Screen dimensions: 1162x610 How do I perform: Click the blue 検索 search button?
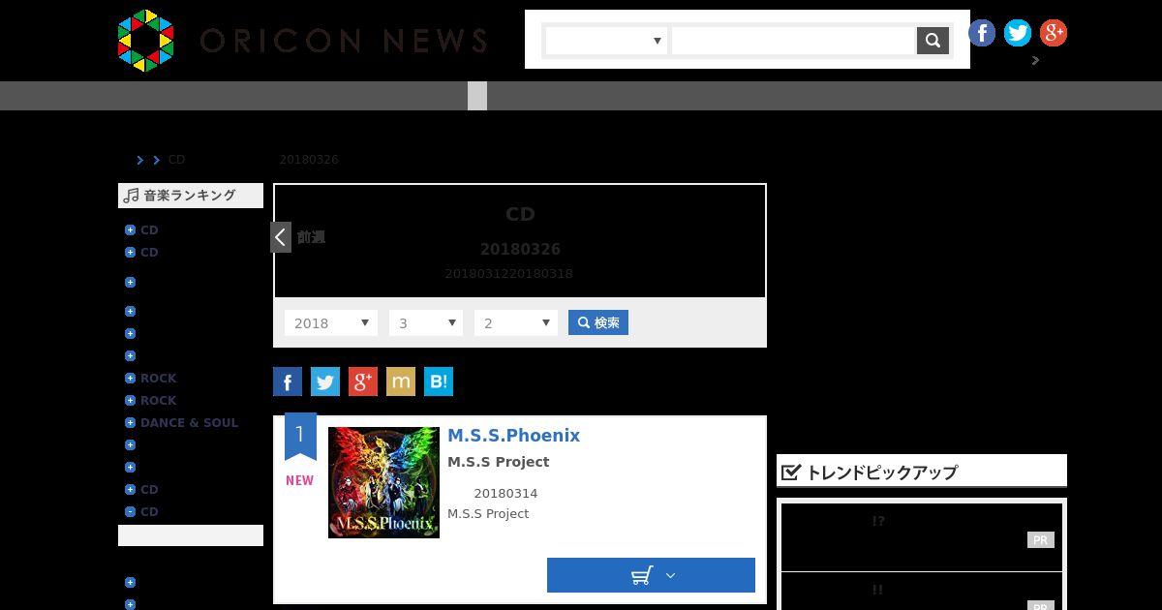click(x=598, y=322)
